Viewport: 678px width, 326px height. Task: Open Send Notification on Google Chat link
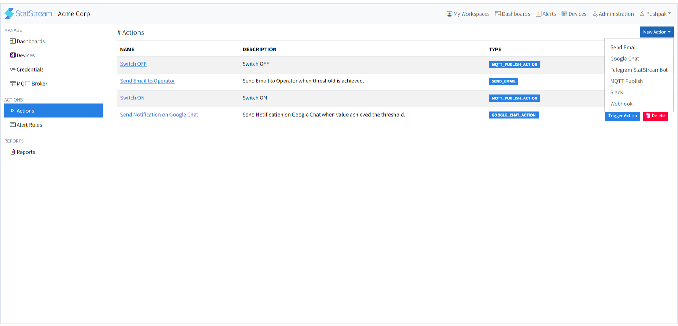(x=159, y=115)
